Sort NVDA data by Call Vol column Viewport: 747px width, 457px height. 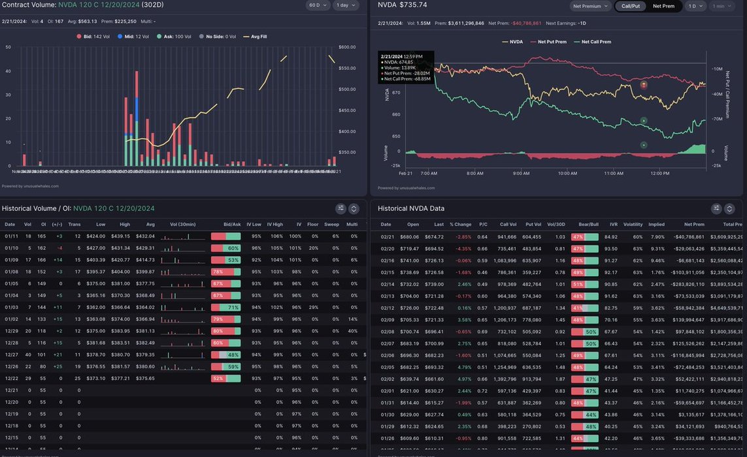pyautogui.click(x=508, y=224)
